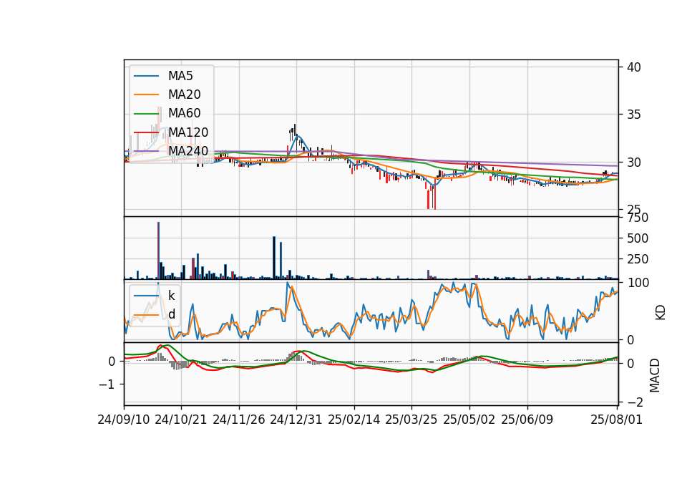Click the 24/09/10 date axis label
The width and height of the screenshot is (687, 494).
coord(124,420)
